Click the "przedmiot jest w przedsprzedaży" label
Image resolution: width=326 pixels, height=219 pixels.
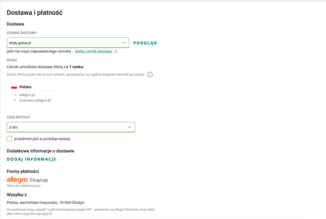tap(42, 139)
